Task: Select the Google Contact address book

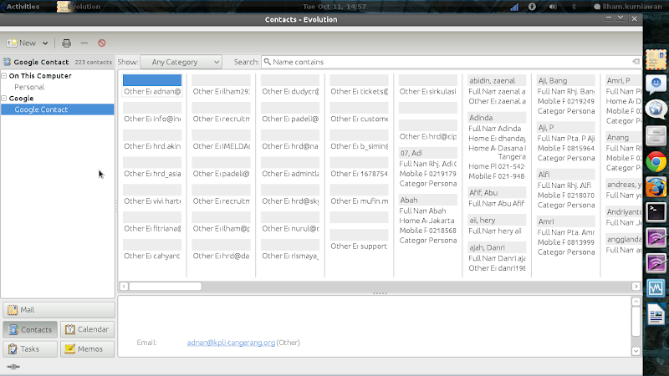Action: click(x=58, y=109)
